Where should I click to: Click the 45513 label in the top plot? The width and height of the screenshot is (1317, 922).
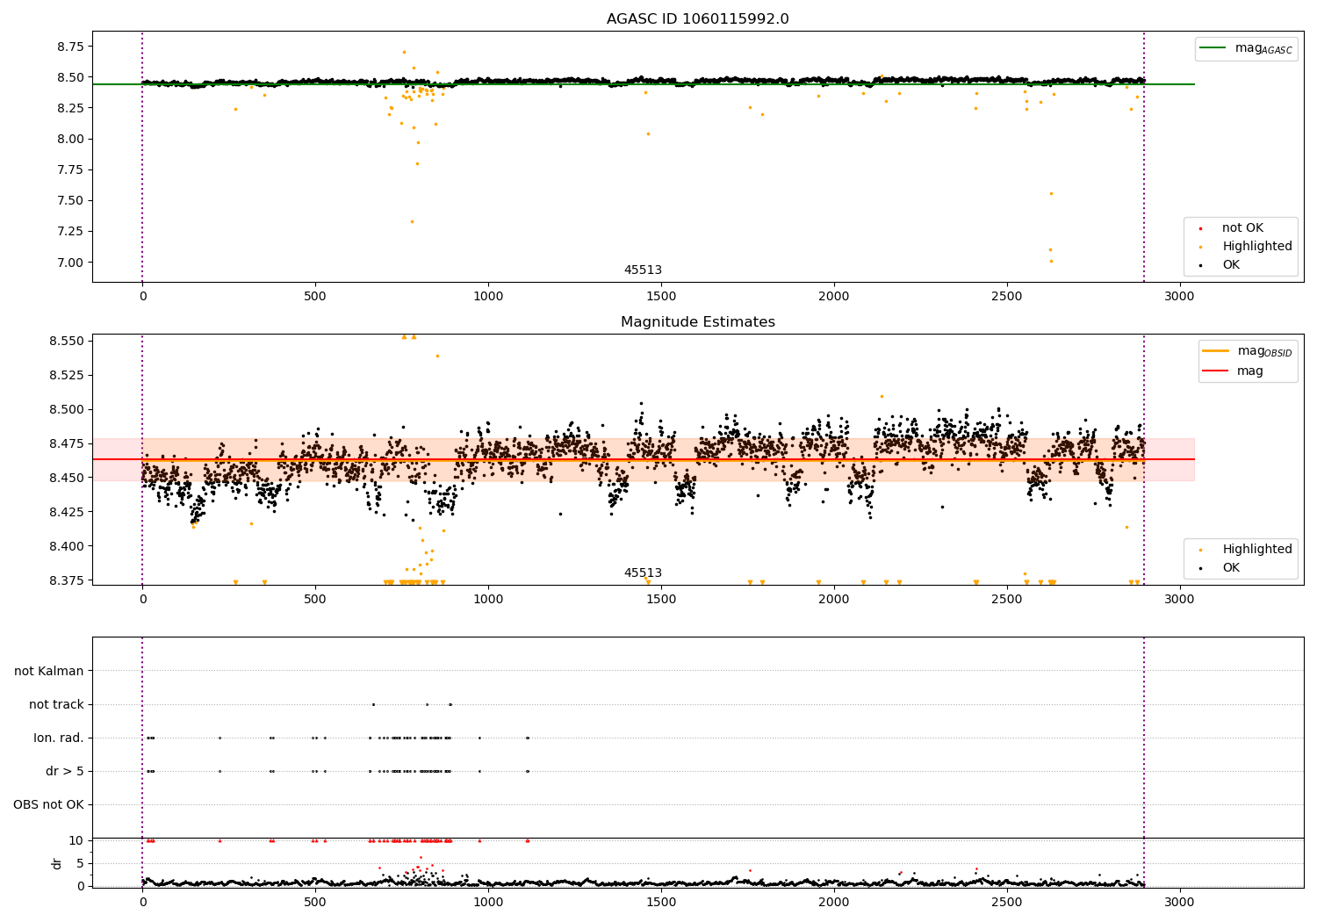(x=643, y=270)
